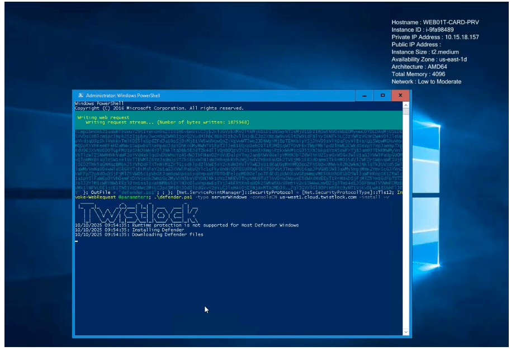Click the "Downloading Defender files" log line

[x=139, y=234]
